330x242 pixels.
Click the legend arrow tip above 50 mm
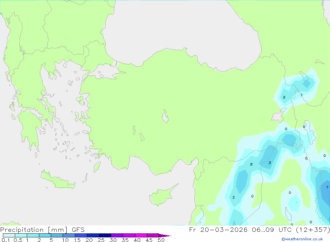point(165,235)
